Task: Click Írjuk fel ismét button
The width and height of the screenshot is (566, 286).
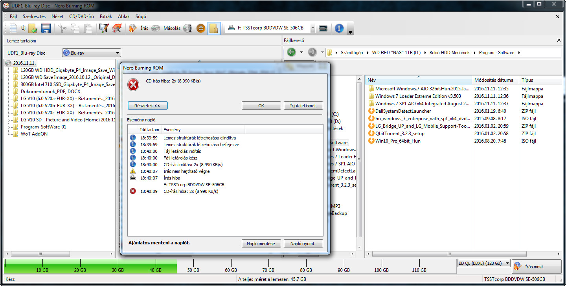Action: (303, 106)
